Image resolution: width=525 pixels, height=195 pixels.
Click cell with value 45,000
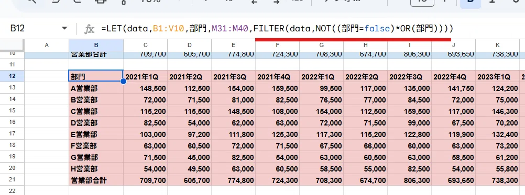coord(190,157)
